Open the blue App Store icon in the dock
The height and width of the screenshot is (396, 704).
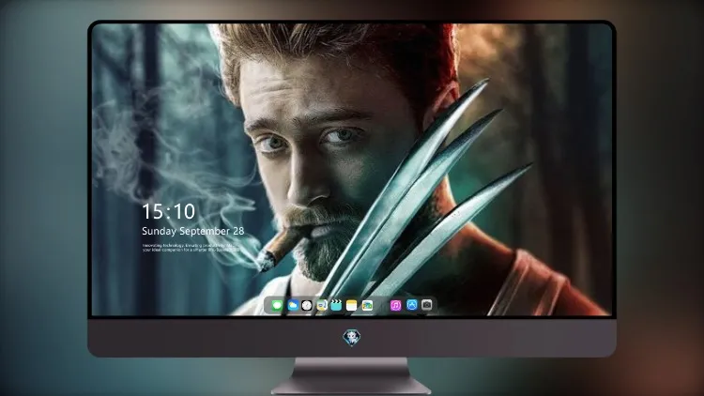pyautogui.click(x=412, y=305)
